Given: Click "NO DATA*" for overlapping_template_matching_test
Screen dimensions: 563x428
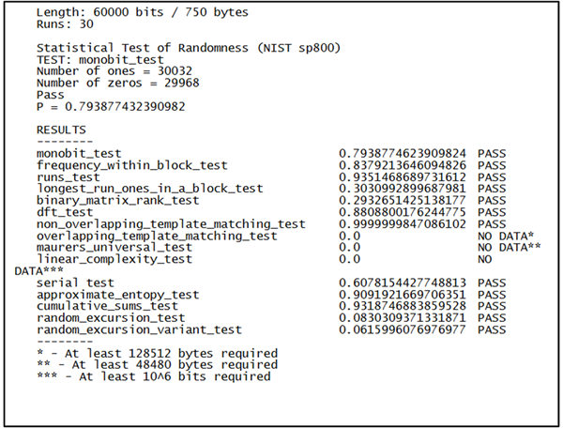Looking at the screenshot, I should click(x=505, y=236).
